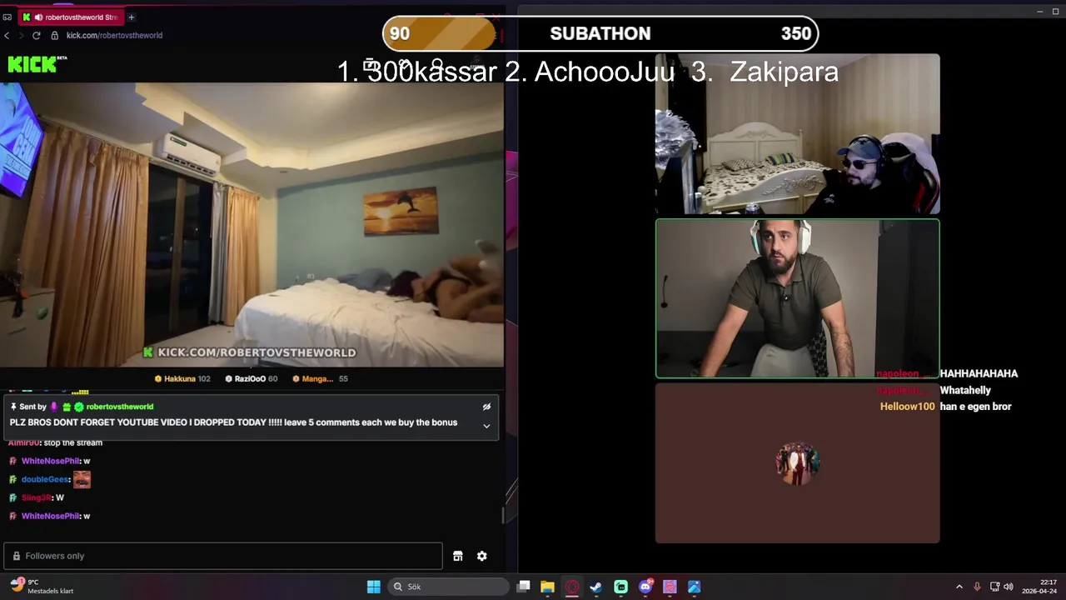Click Helloow100 username in overlay chat

pyautogui.click(x=907, y=407)
